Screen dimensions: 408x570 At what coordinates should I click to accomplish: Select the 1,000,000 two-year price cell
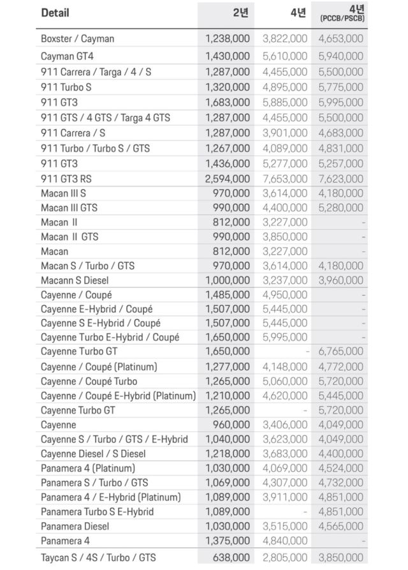point(228,280)
